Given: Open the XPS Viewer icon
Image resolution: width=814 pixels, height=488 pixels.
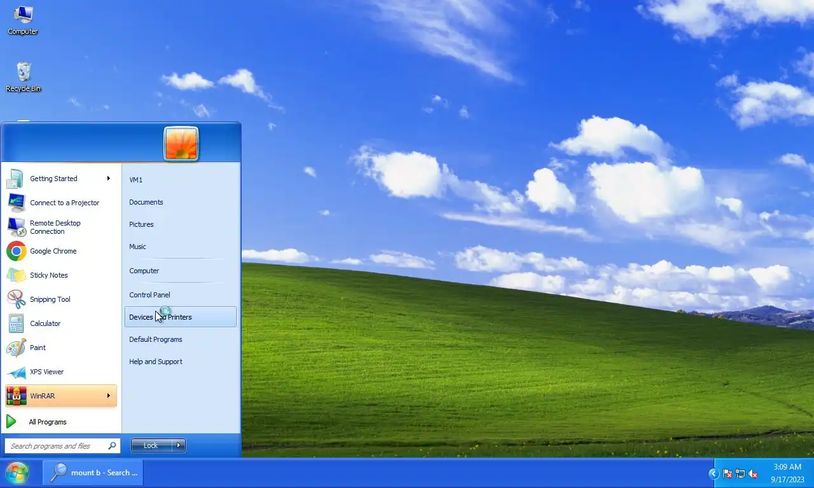Looking at the screenshot, I should [16, 372].
